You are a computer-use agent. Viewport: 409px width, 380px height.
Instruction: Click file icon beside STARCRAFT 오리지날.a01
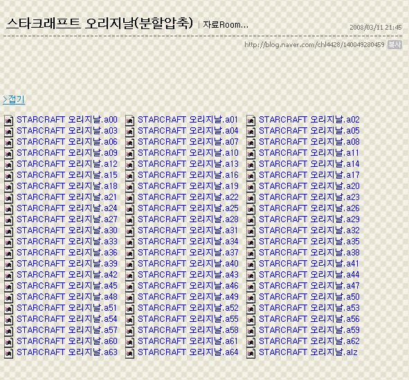[x=130, y=120]
